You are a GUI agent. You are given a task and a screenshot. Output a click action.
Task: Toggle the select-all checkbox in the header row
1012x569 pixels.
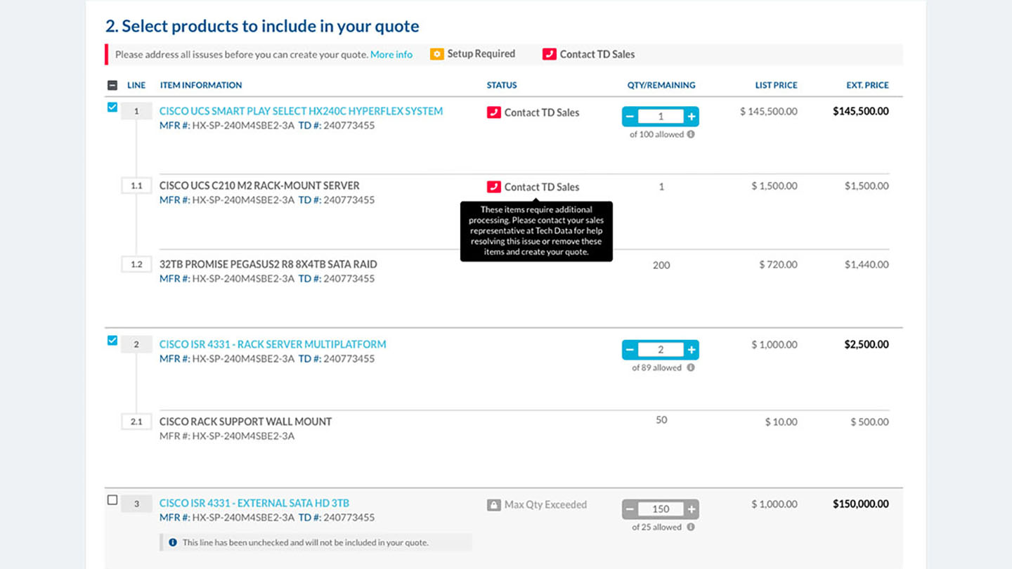pos(112,85)
